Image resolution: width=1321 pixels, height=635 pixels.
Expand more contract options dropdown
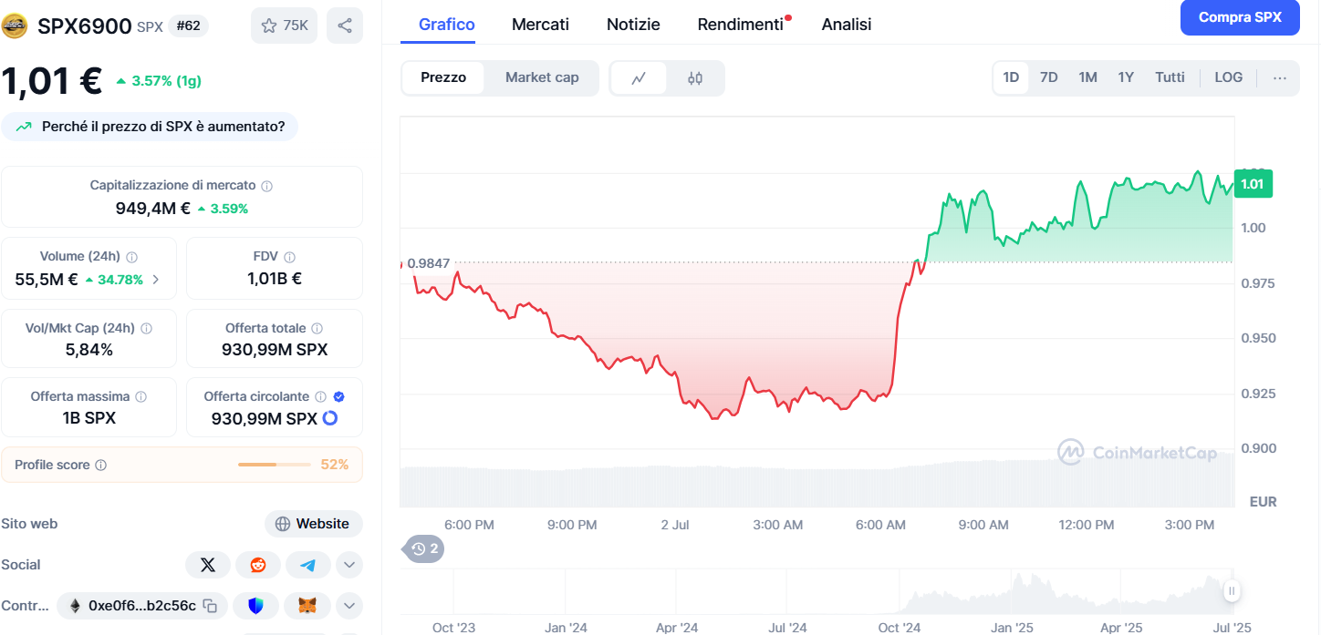coord(349,606)
